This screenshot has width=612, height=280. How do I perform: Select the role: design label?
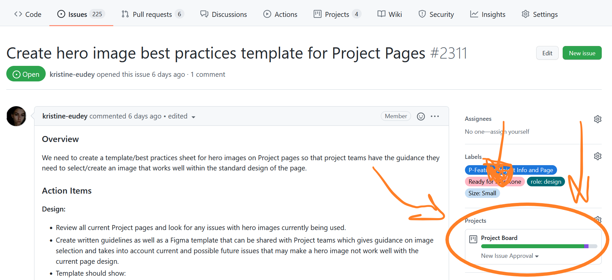[x=545, y=182]
